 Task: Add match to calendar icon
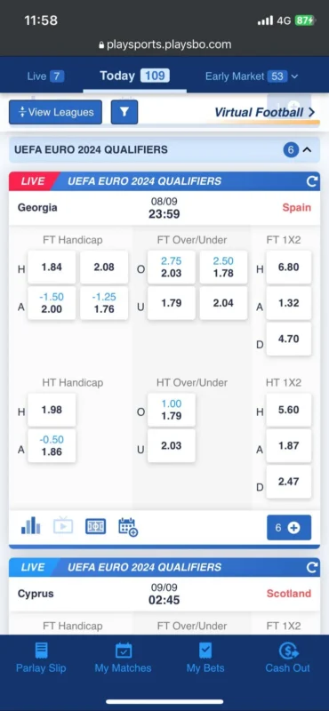[128, 527]
